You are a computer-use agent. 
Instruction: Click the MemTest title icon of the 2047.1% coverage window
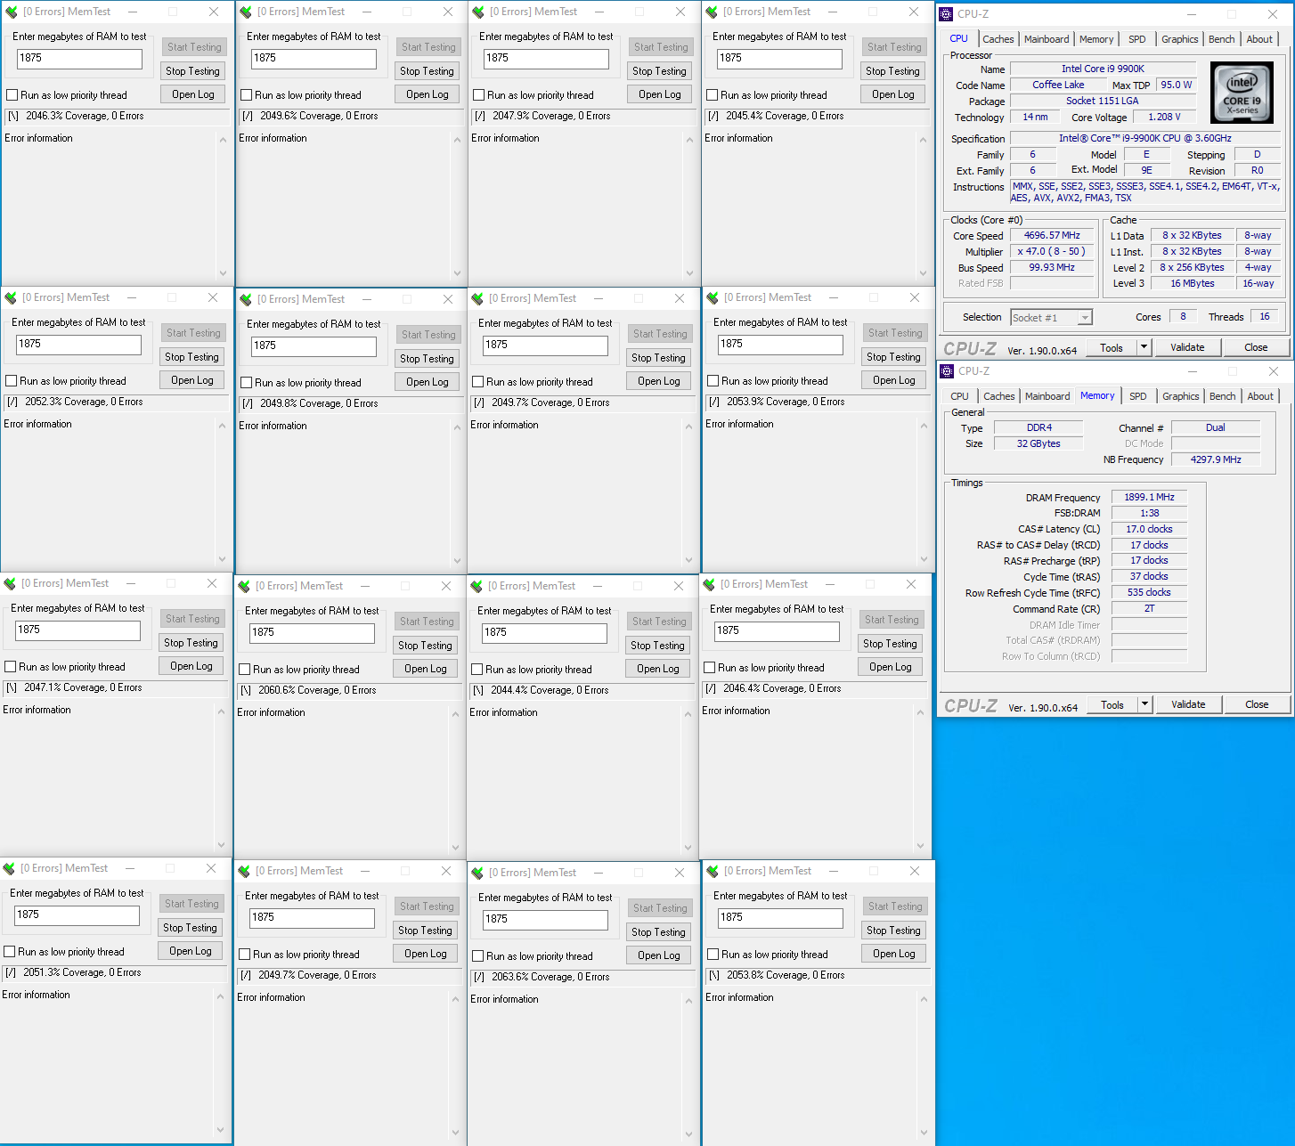(x=10, y=584)
